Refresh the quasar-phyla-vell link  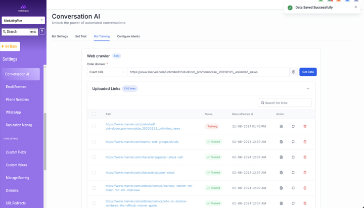(293, 157)
